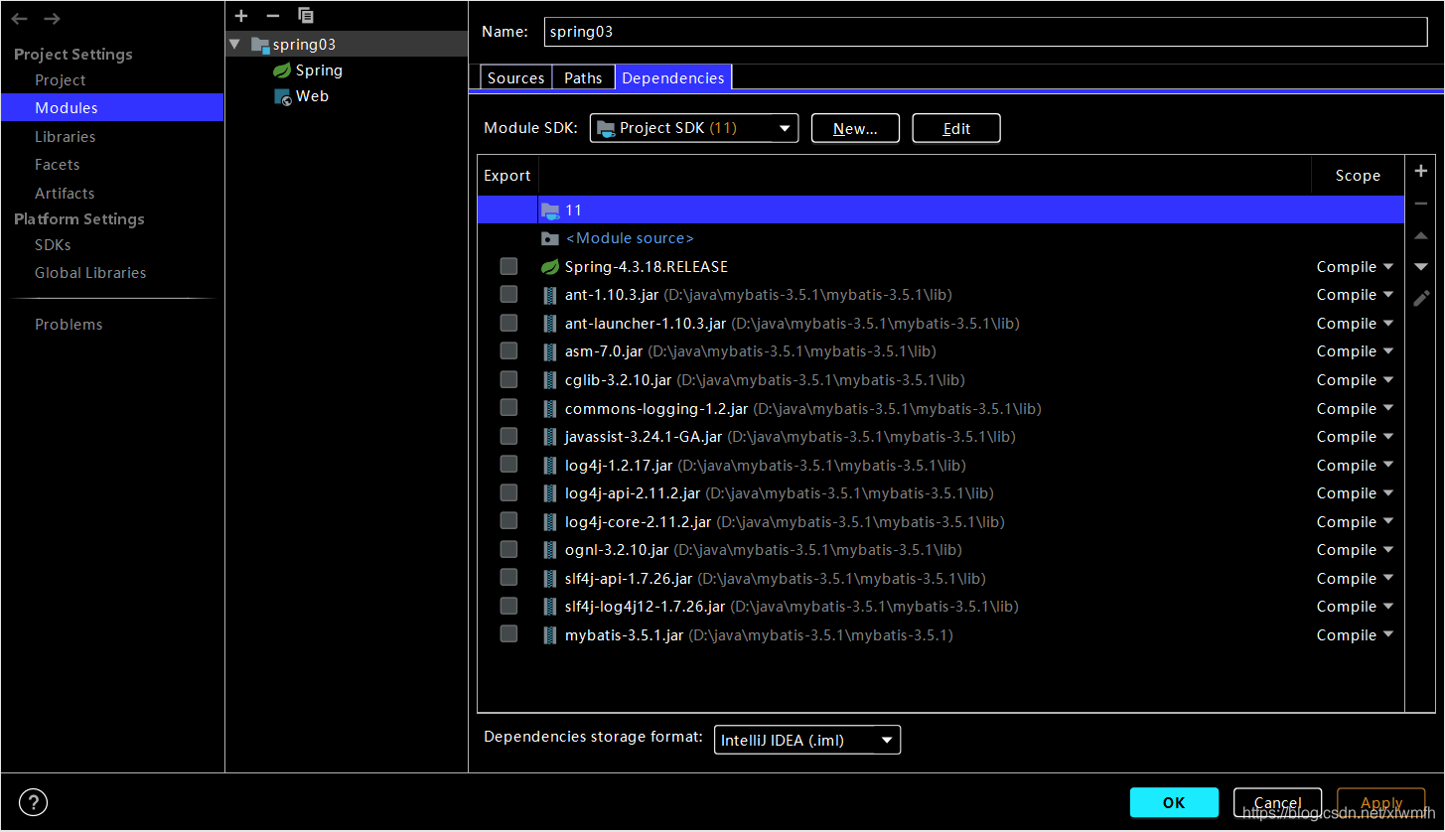Screen dimensions: 1445x832
Task: Click the Cancel button
Action: pyautogui.click(x=1277, y=802)
